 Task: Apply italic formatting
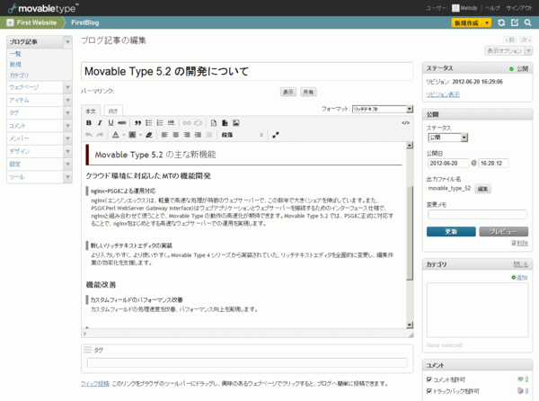(100, 123)
